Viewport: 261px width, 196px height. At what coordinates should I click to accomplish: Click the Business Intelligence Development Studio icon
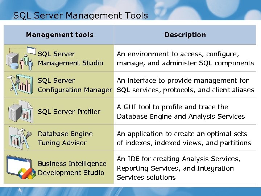(21, 167)
